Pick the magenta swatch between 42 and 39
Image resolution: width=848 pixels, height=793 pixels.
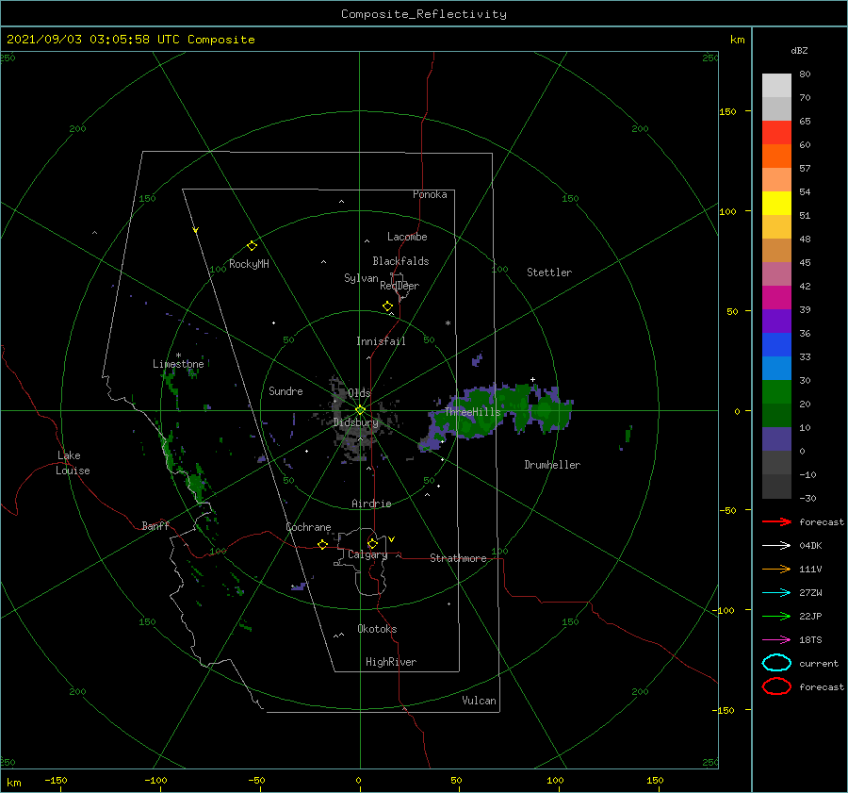776,297
